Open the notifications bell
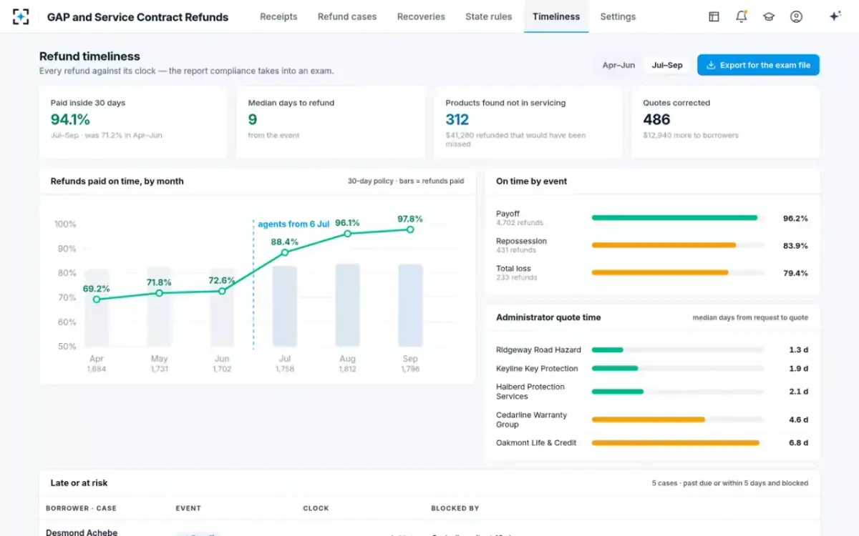 [x=742, y=16]
